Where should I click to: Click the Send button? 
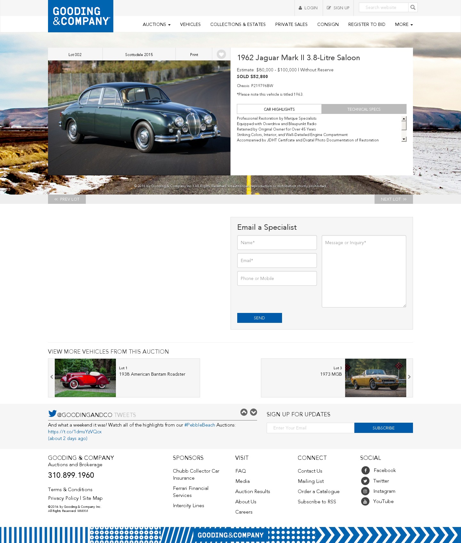(260, 318)
